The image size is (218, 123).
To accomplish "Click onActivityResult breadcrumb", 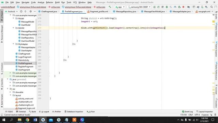I will click(x=8, y=7).
